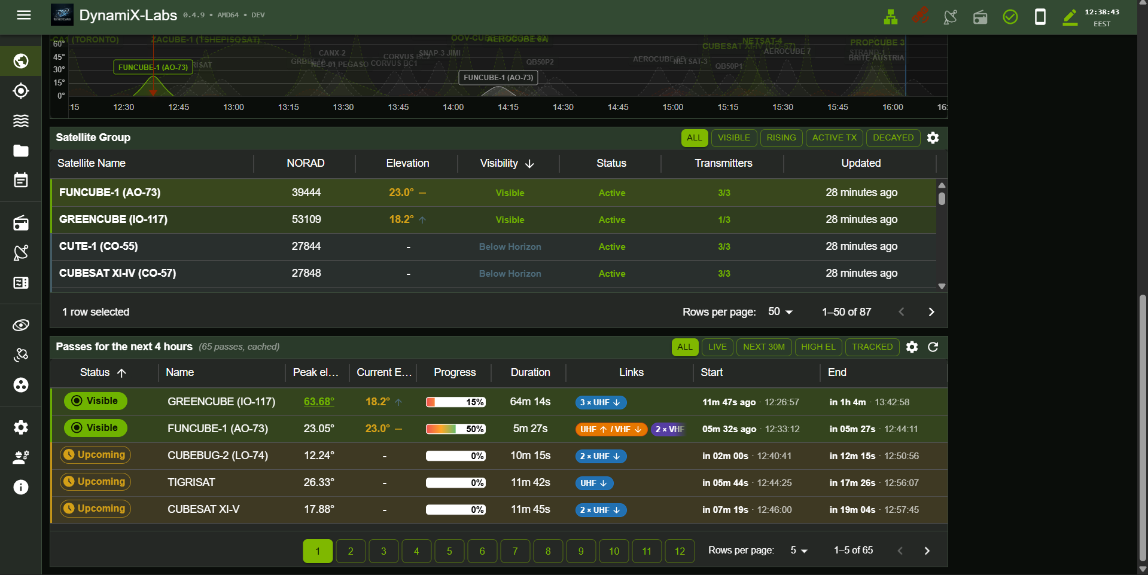Open the engineer maintenance icon in sidebar
This screenshot has width=1148, height=575.
(x=21, y=457)
